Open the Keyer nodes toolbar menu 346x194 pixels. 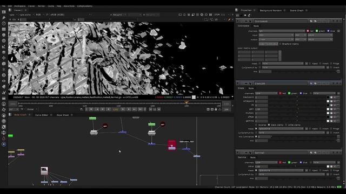point(4,46)
